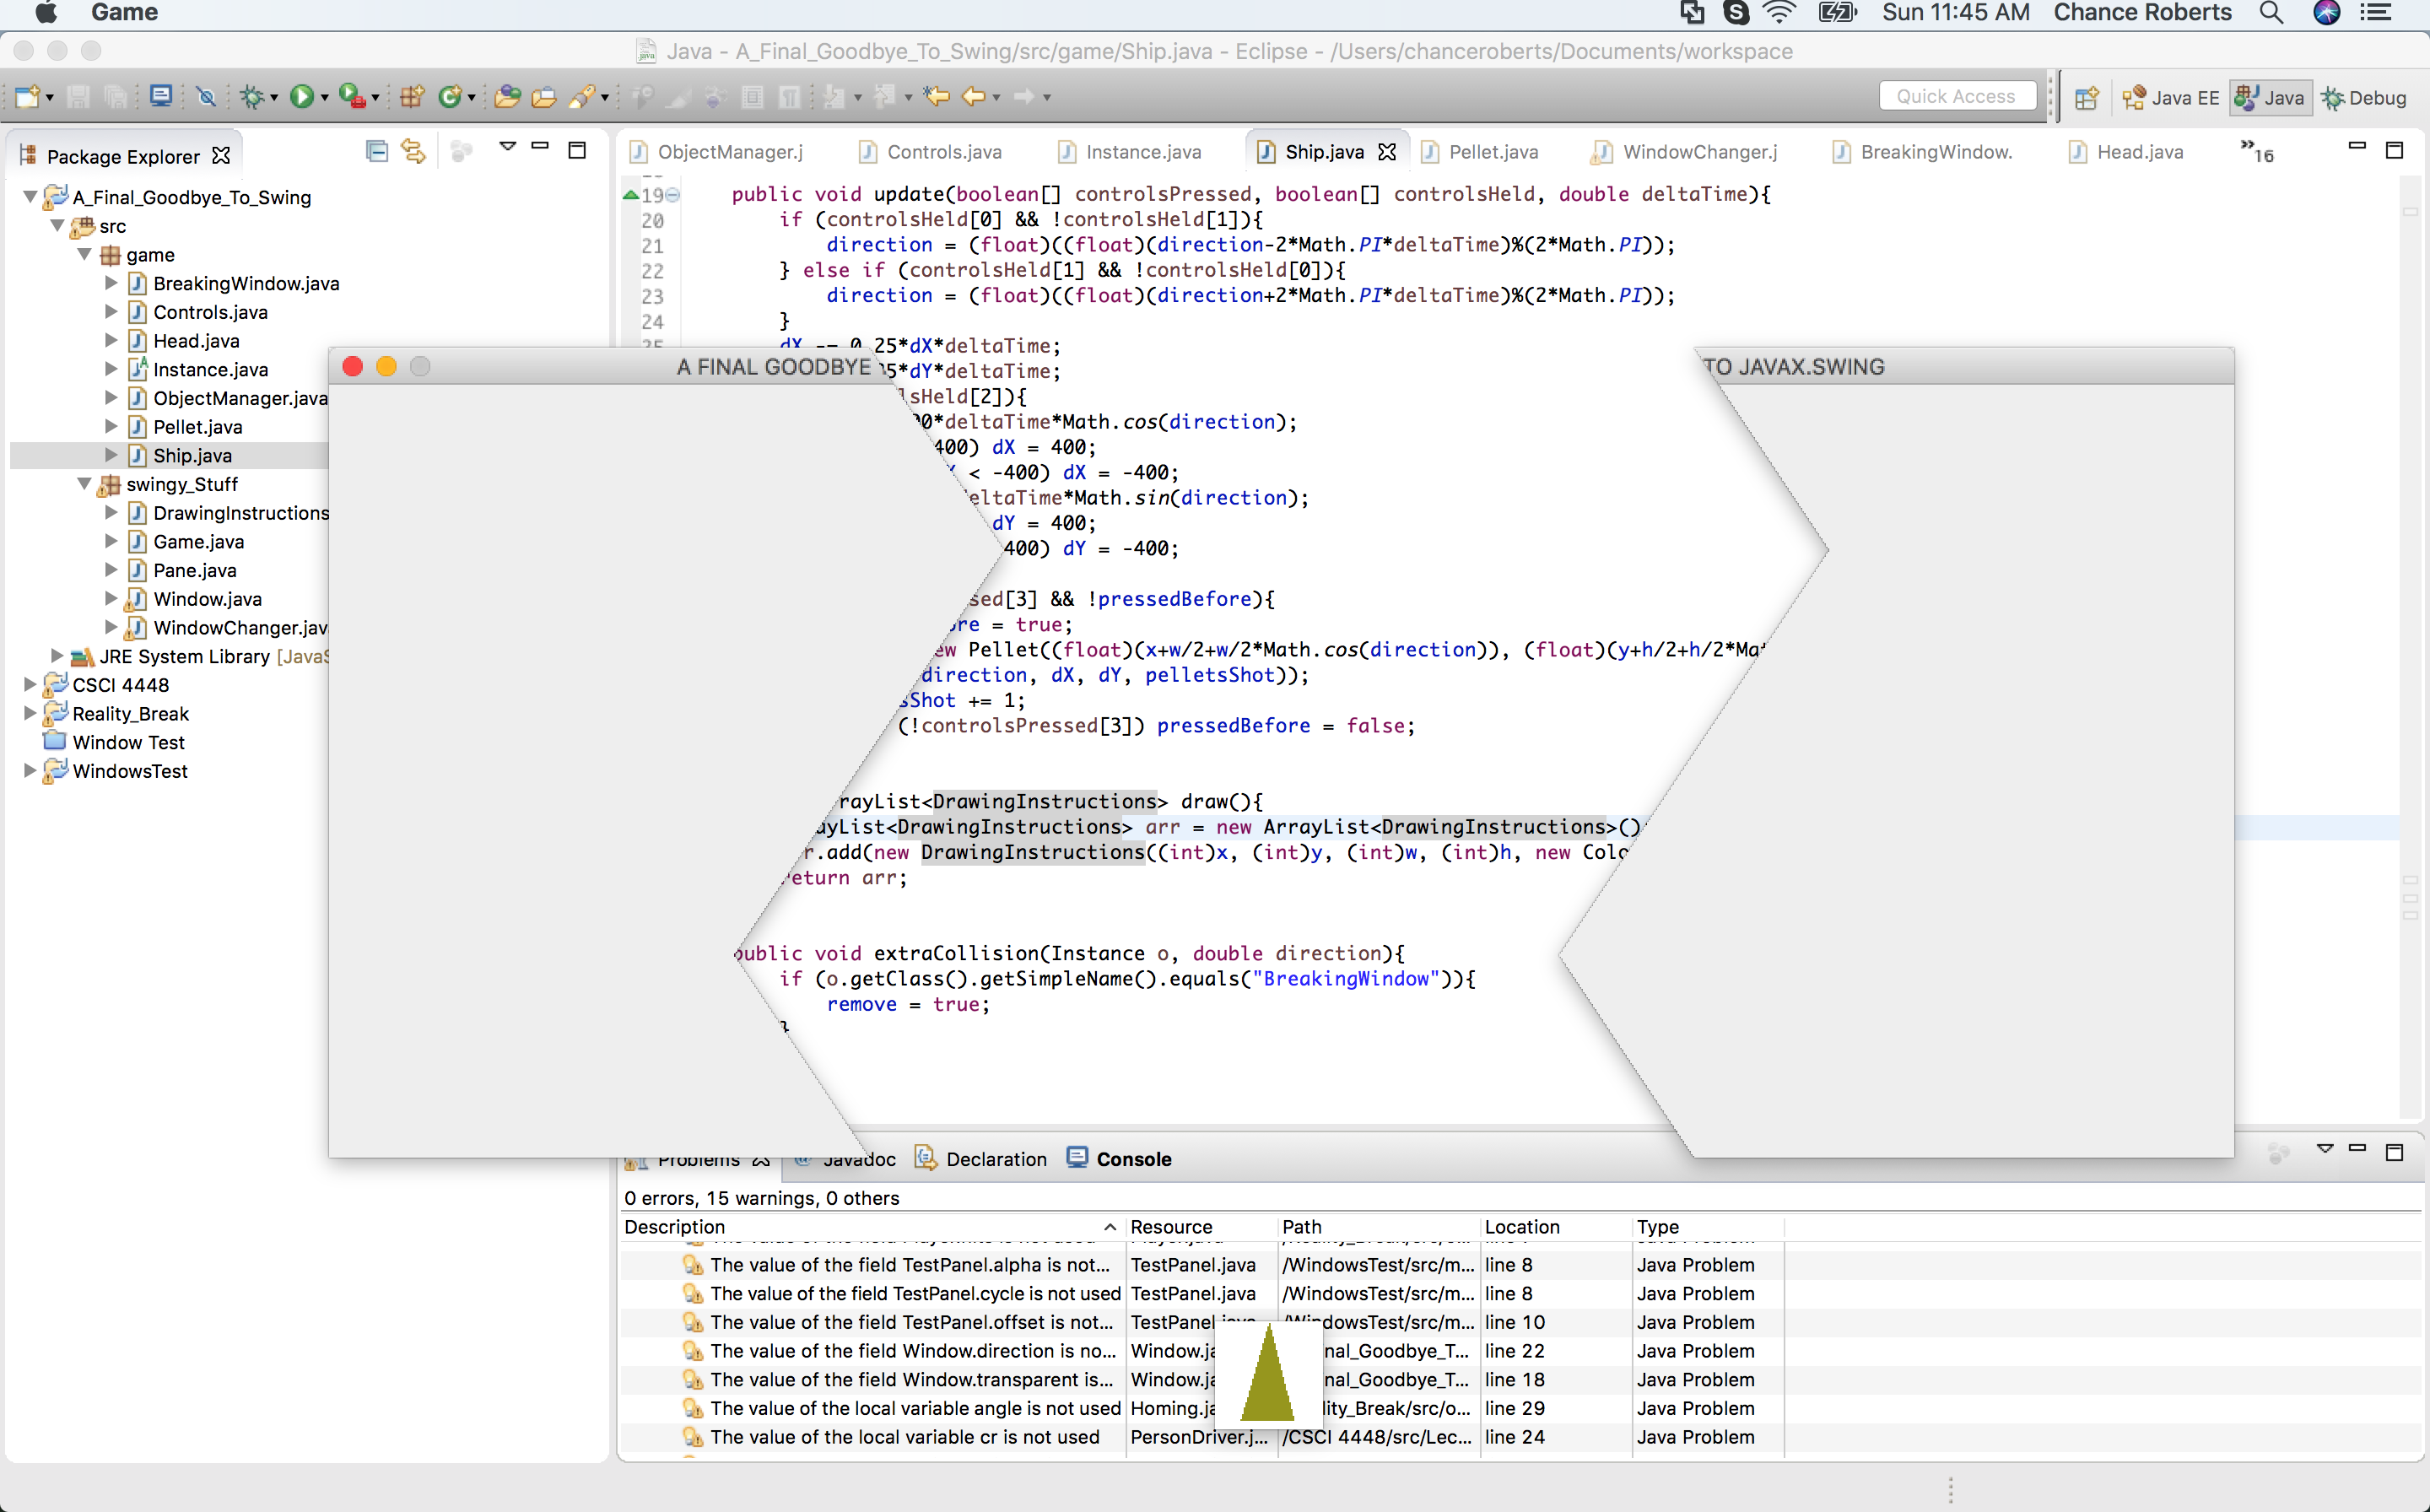Click the New Java Class icon
The image size is (2430, 1512).
click(x=450, y=96)
